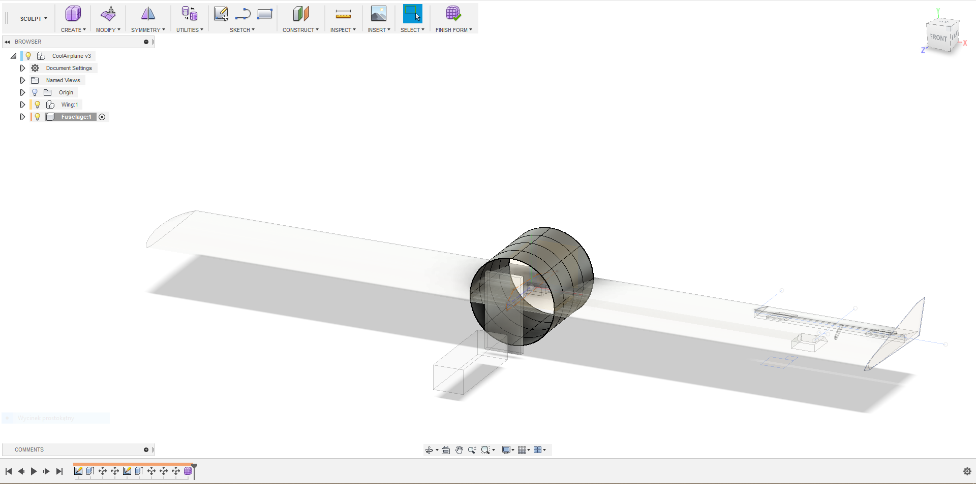Step back one timeline feature
The height and width of the screenshot is (484, 976).
[21, 471]
